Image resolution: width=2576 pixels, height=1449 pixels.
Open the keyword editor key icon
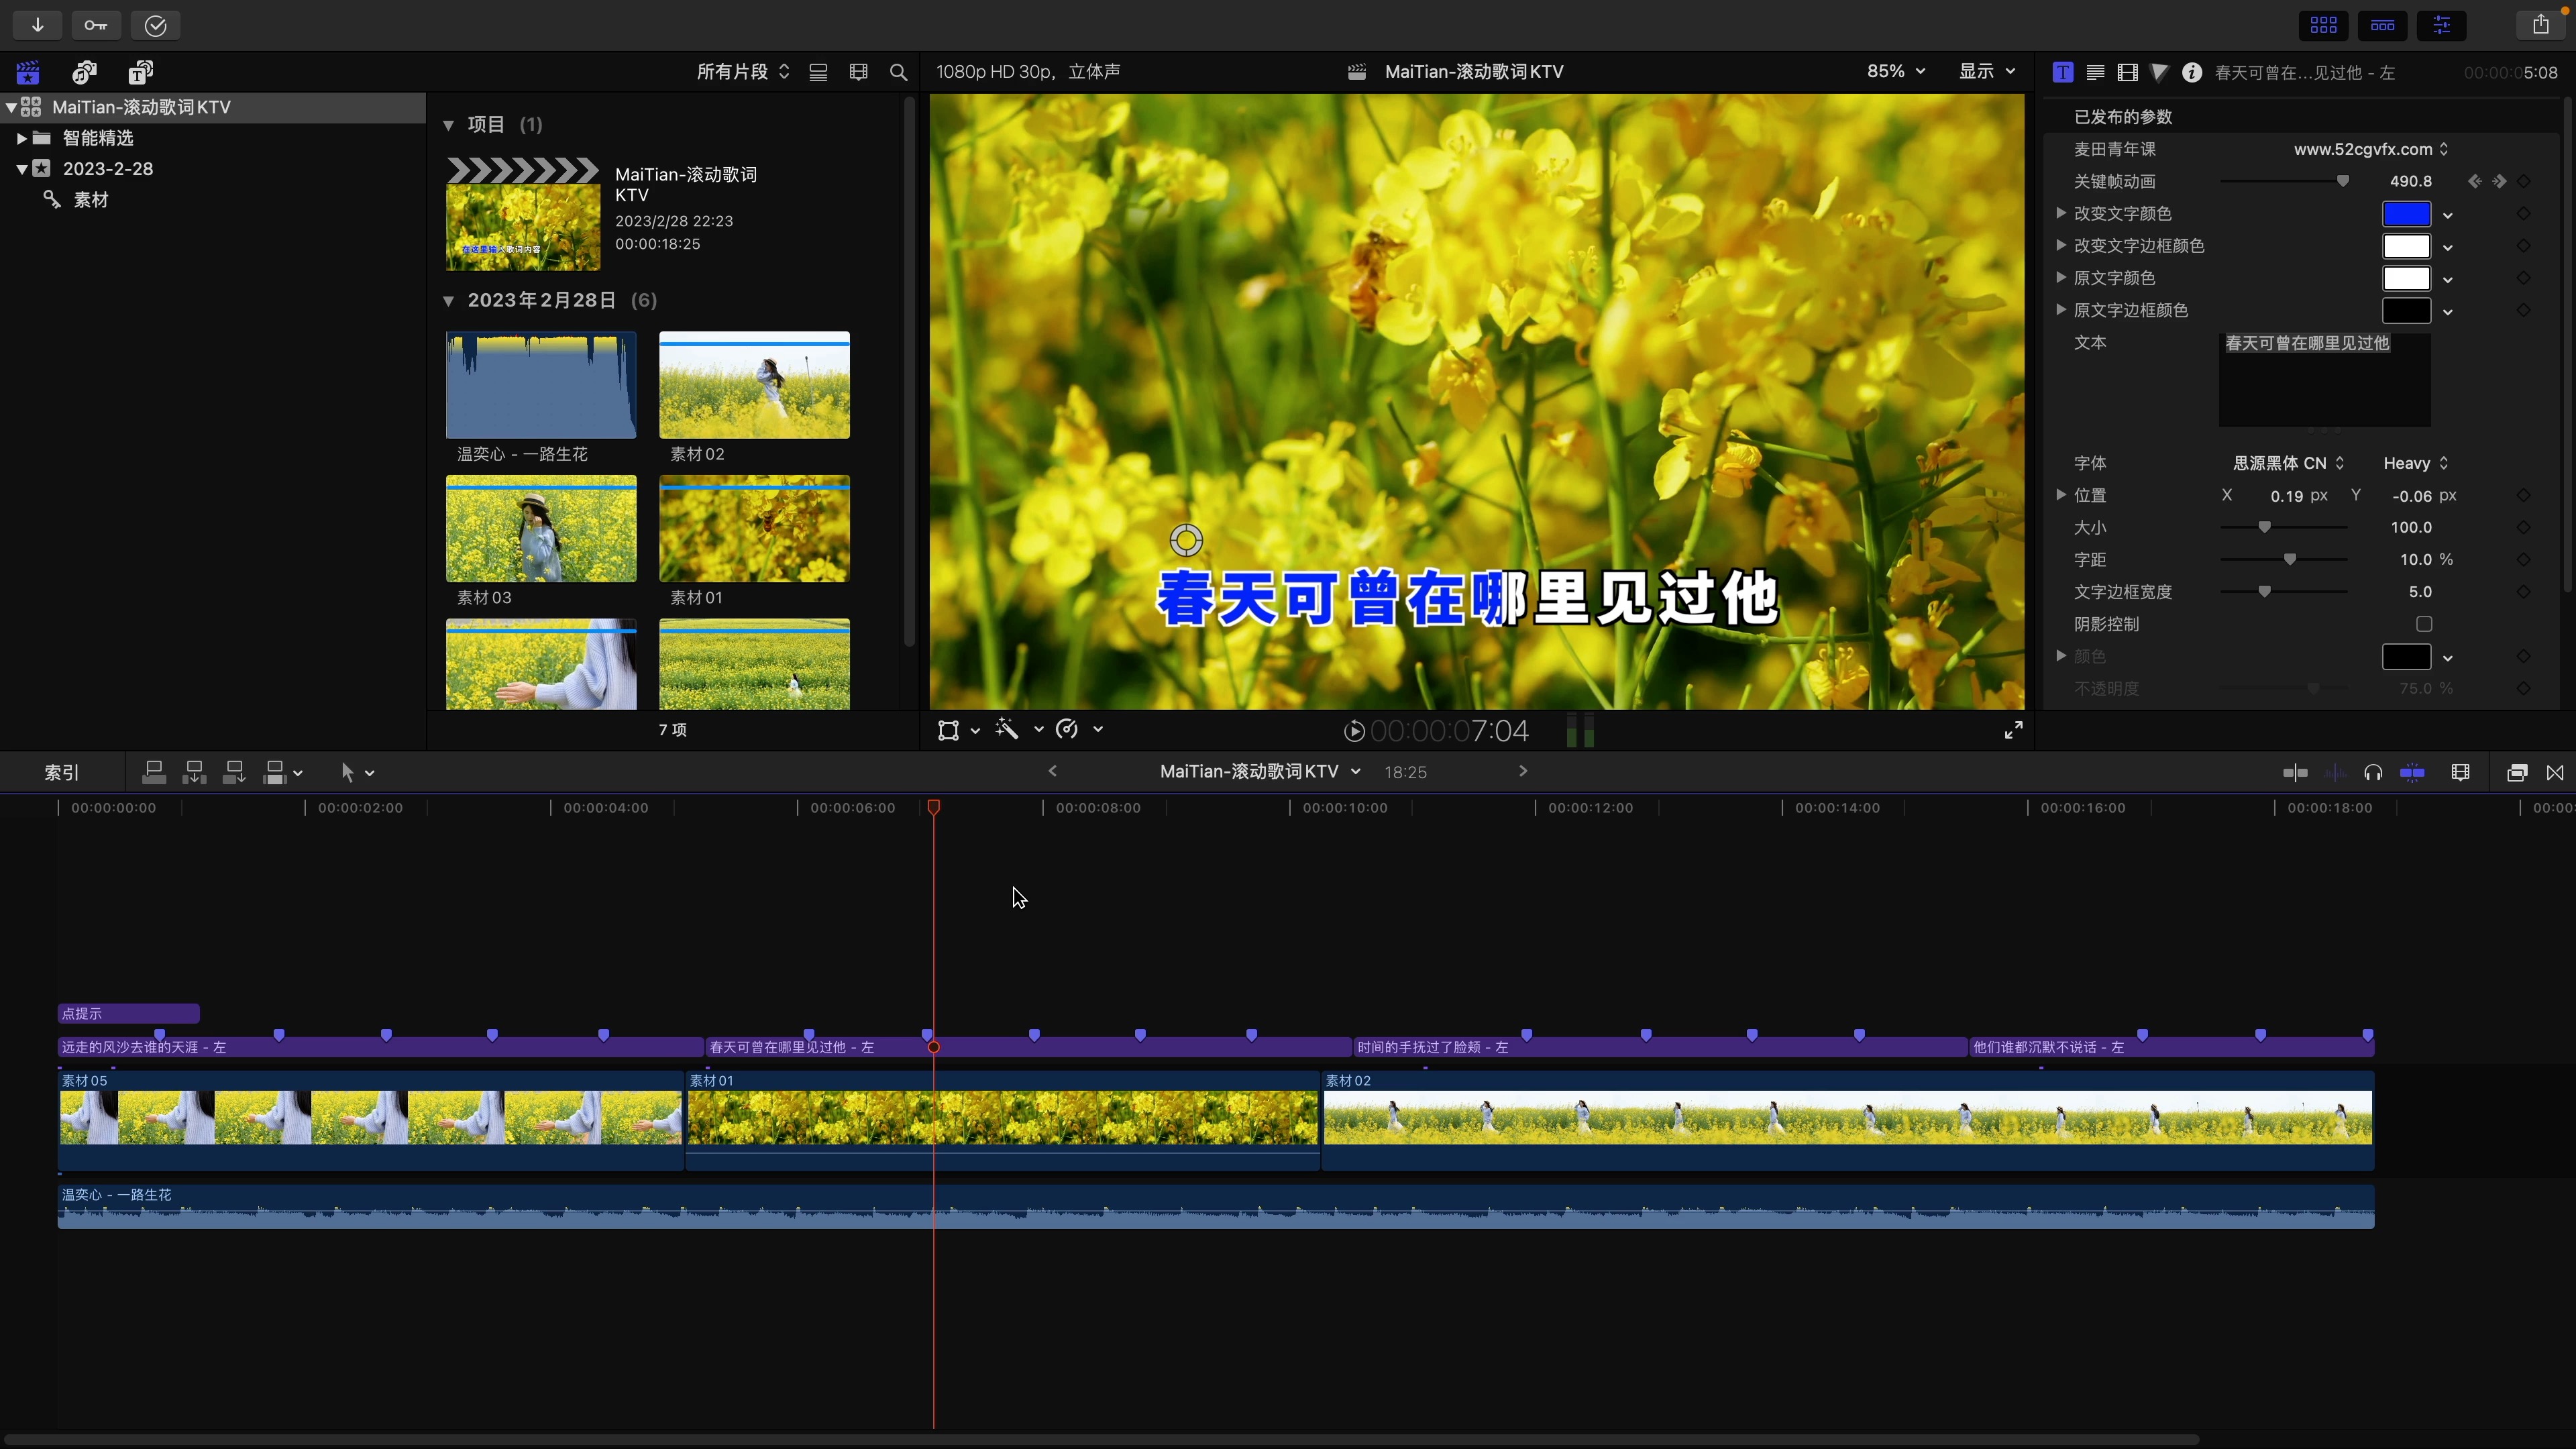[96, 25]
